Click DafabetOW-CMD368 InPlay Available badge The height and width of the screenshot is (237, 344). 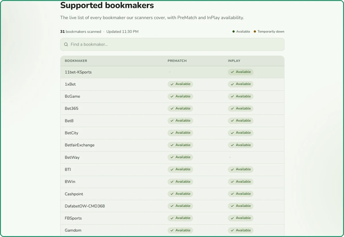241,206
